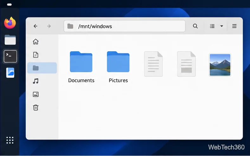Open the blue document app in dock
Viewport: 250px width, 156px height.
[x=10, y=73]
